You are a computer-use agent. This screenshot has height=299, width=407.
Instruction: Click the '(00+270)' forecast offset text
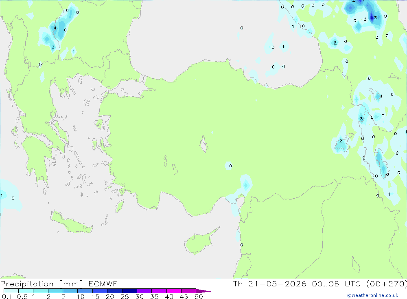pyautogui.click(x=387, y=283)
